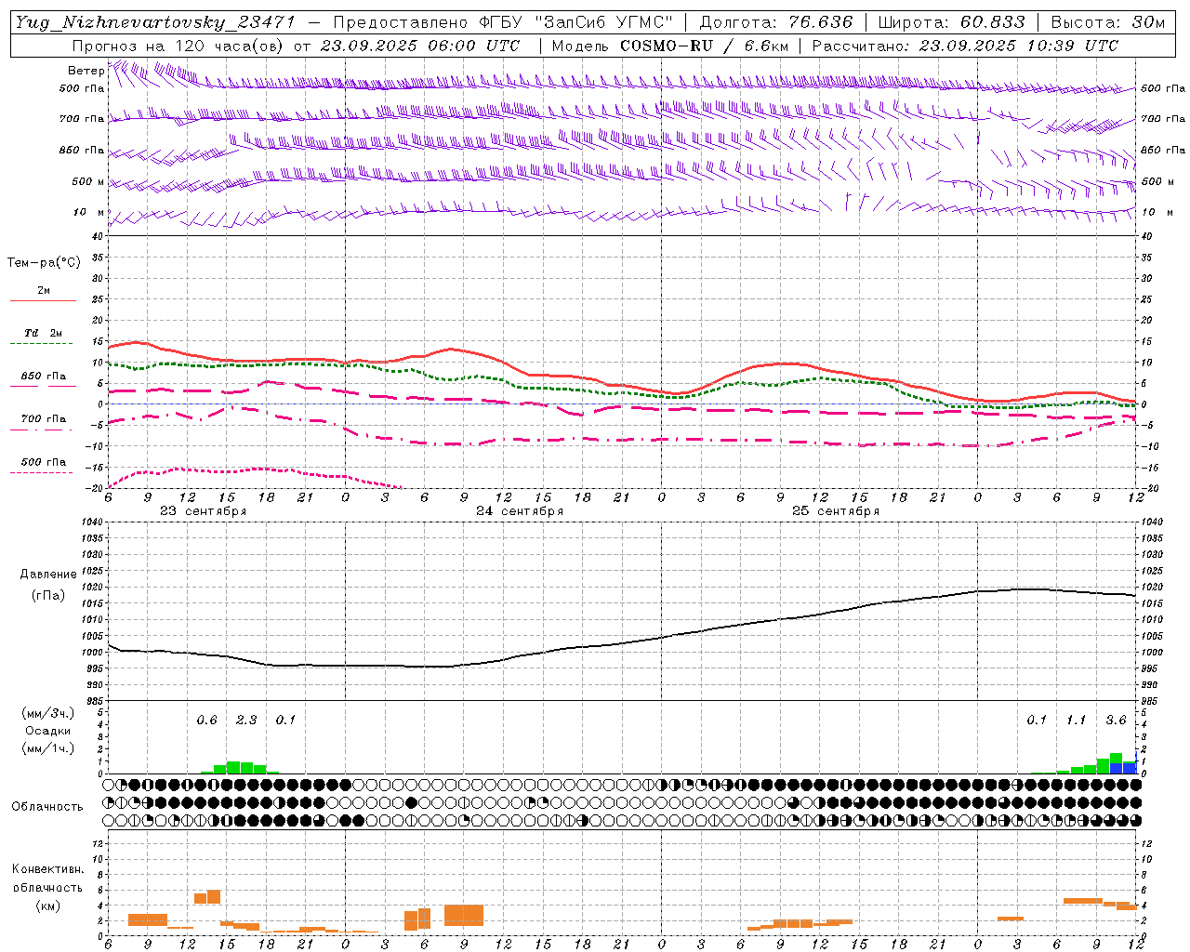The image size is (1190, 952).
Task: Click the Облачность panel label
Action: (x=47, y=806)
